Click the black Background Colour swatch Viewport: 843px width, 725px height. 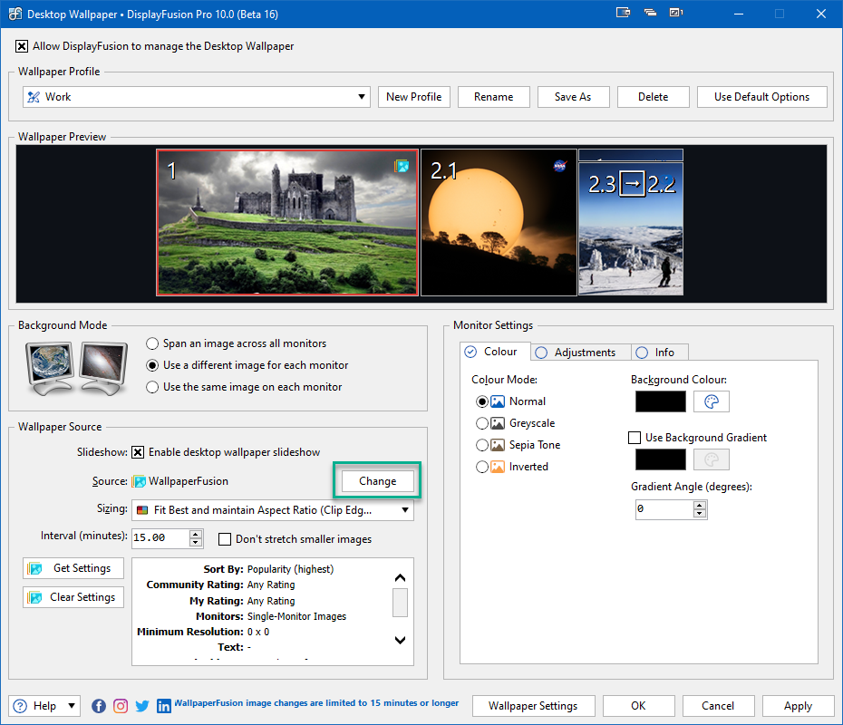660,401
